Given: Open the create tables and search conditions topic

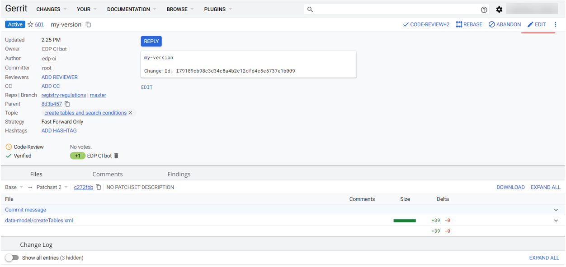Looking at the screenshot, I should [85, 113].
